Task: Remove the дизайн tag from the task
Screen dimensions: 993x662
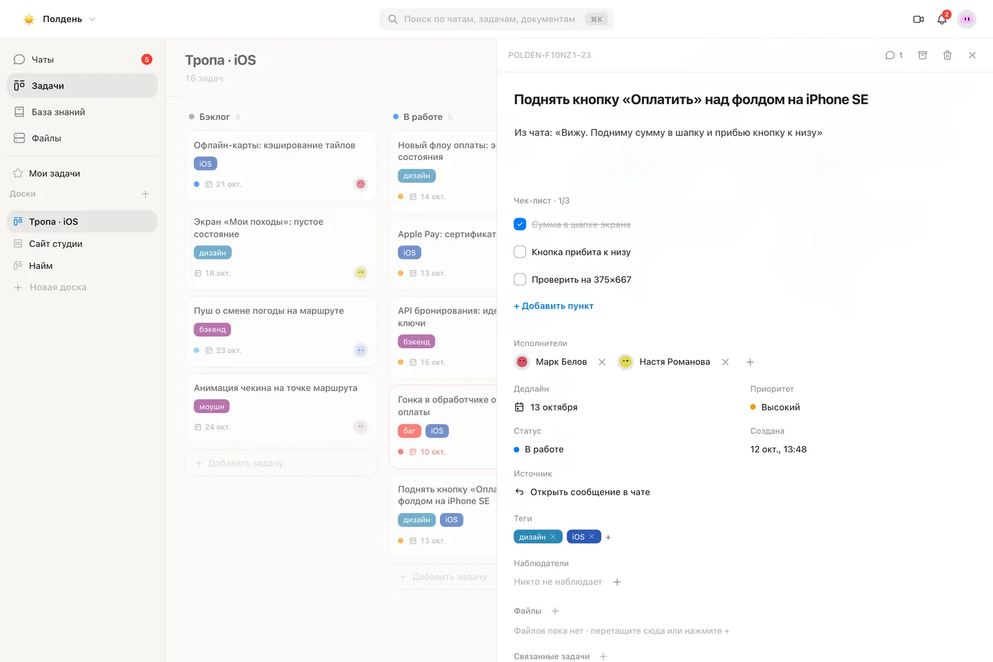Action: click(553, 536)
